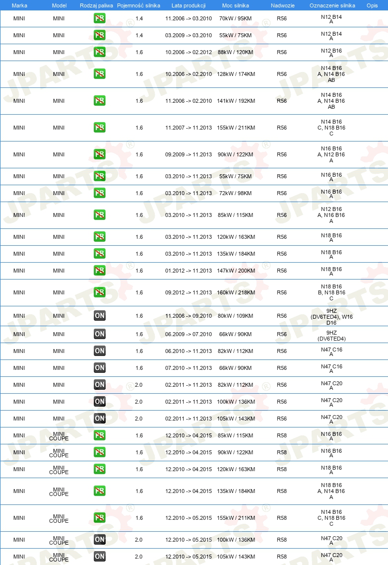Select the date range 10.2006 -> 02.2012
The image size is (388, 565).
coord(189,52)
